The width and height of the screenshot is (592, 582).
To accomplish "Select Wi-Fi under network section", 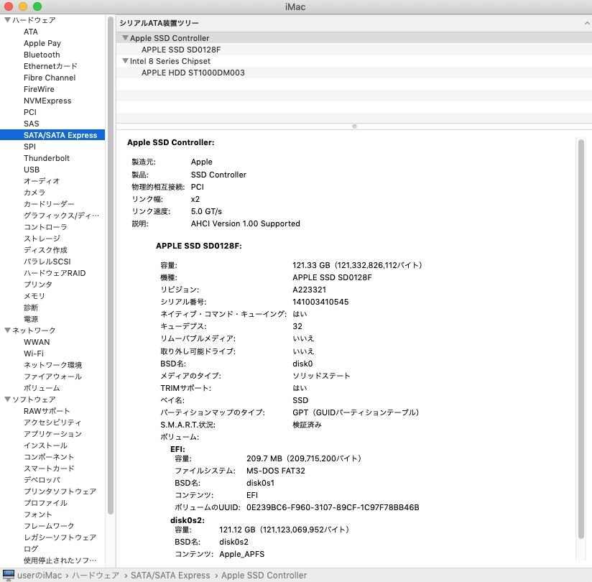I will (34, 354).
